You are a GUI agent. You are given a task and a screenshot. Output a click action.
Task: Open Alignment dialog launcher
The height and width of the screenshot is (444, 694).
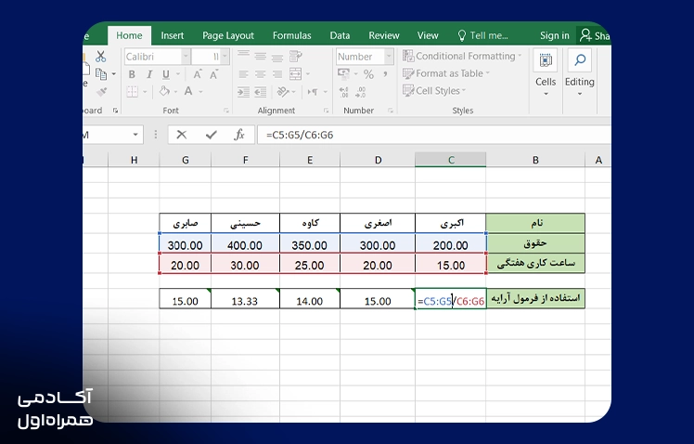(327, 111)
